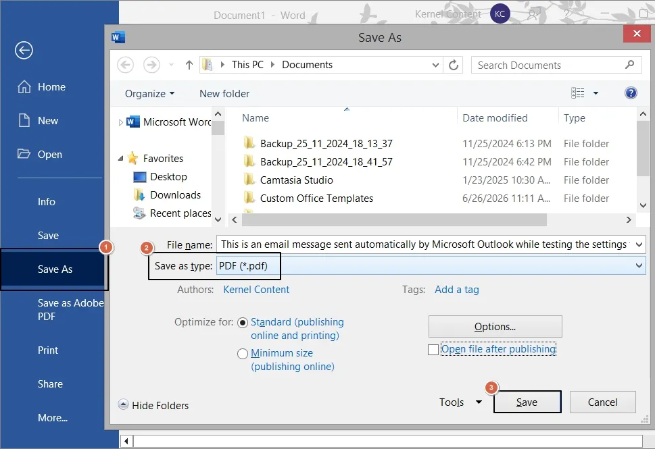655x449 pixels.
Task: Click the Recent places icon
Action: point(139,213)
